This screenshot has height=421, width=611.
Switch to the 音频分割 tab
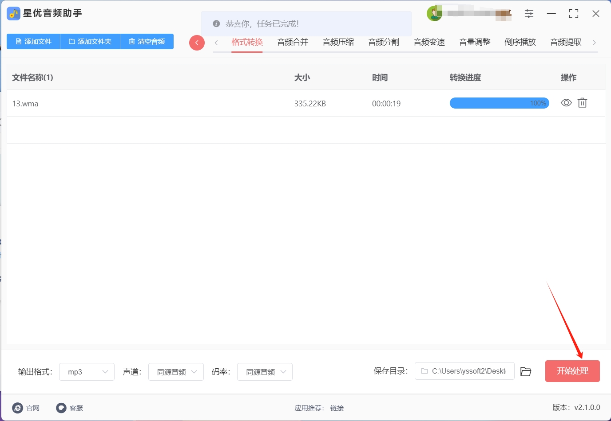tap(384, 42)
